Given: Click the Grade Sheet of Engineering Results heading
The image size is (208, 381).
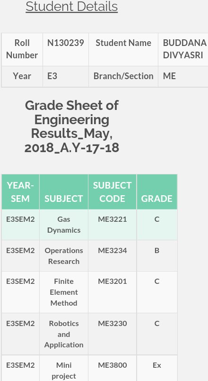Looking at the screenshot, I should (x=72, y=127).
